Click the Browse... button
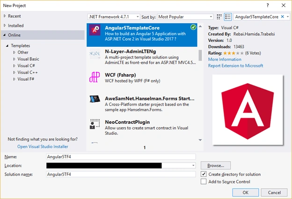Screen dimensions: 292x199 [x=216, y=165]
